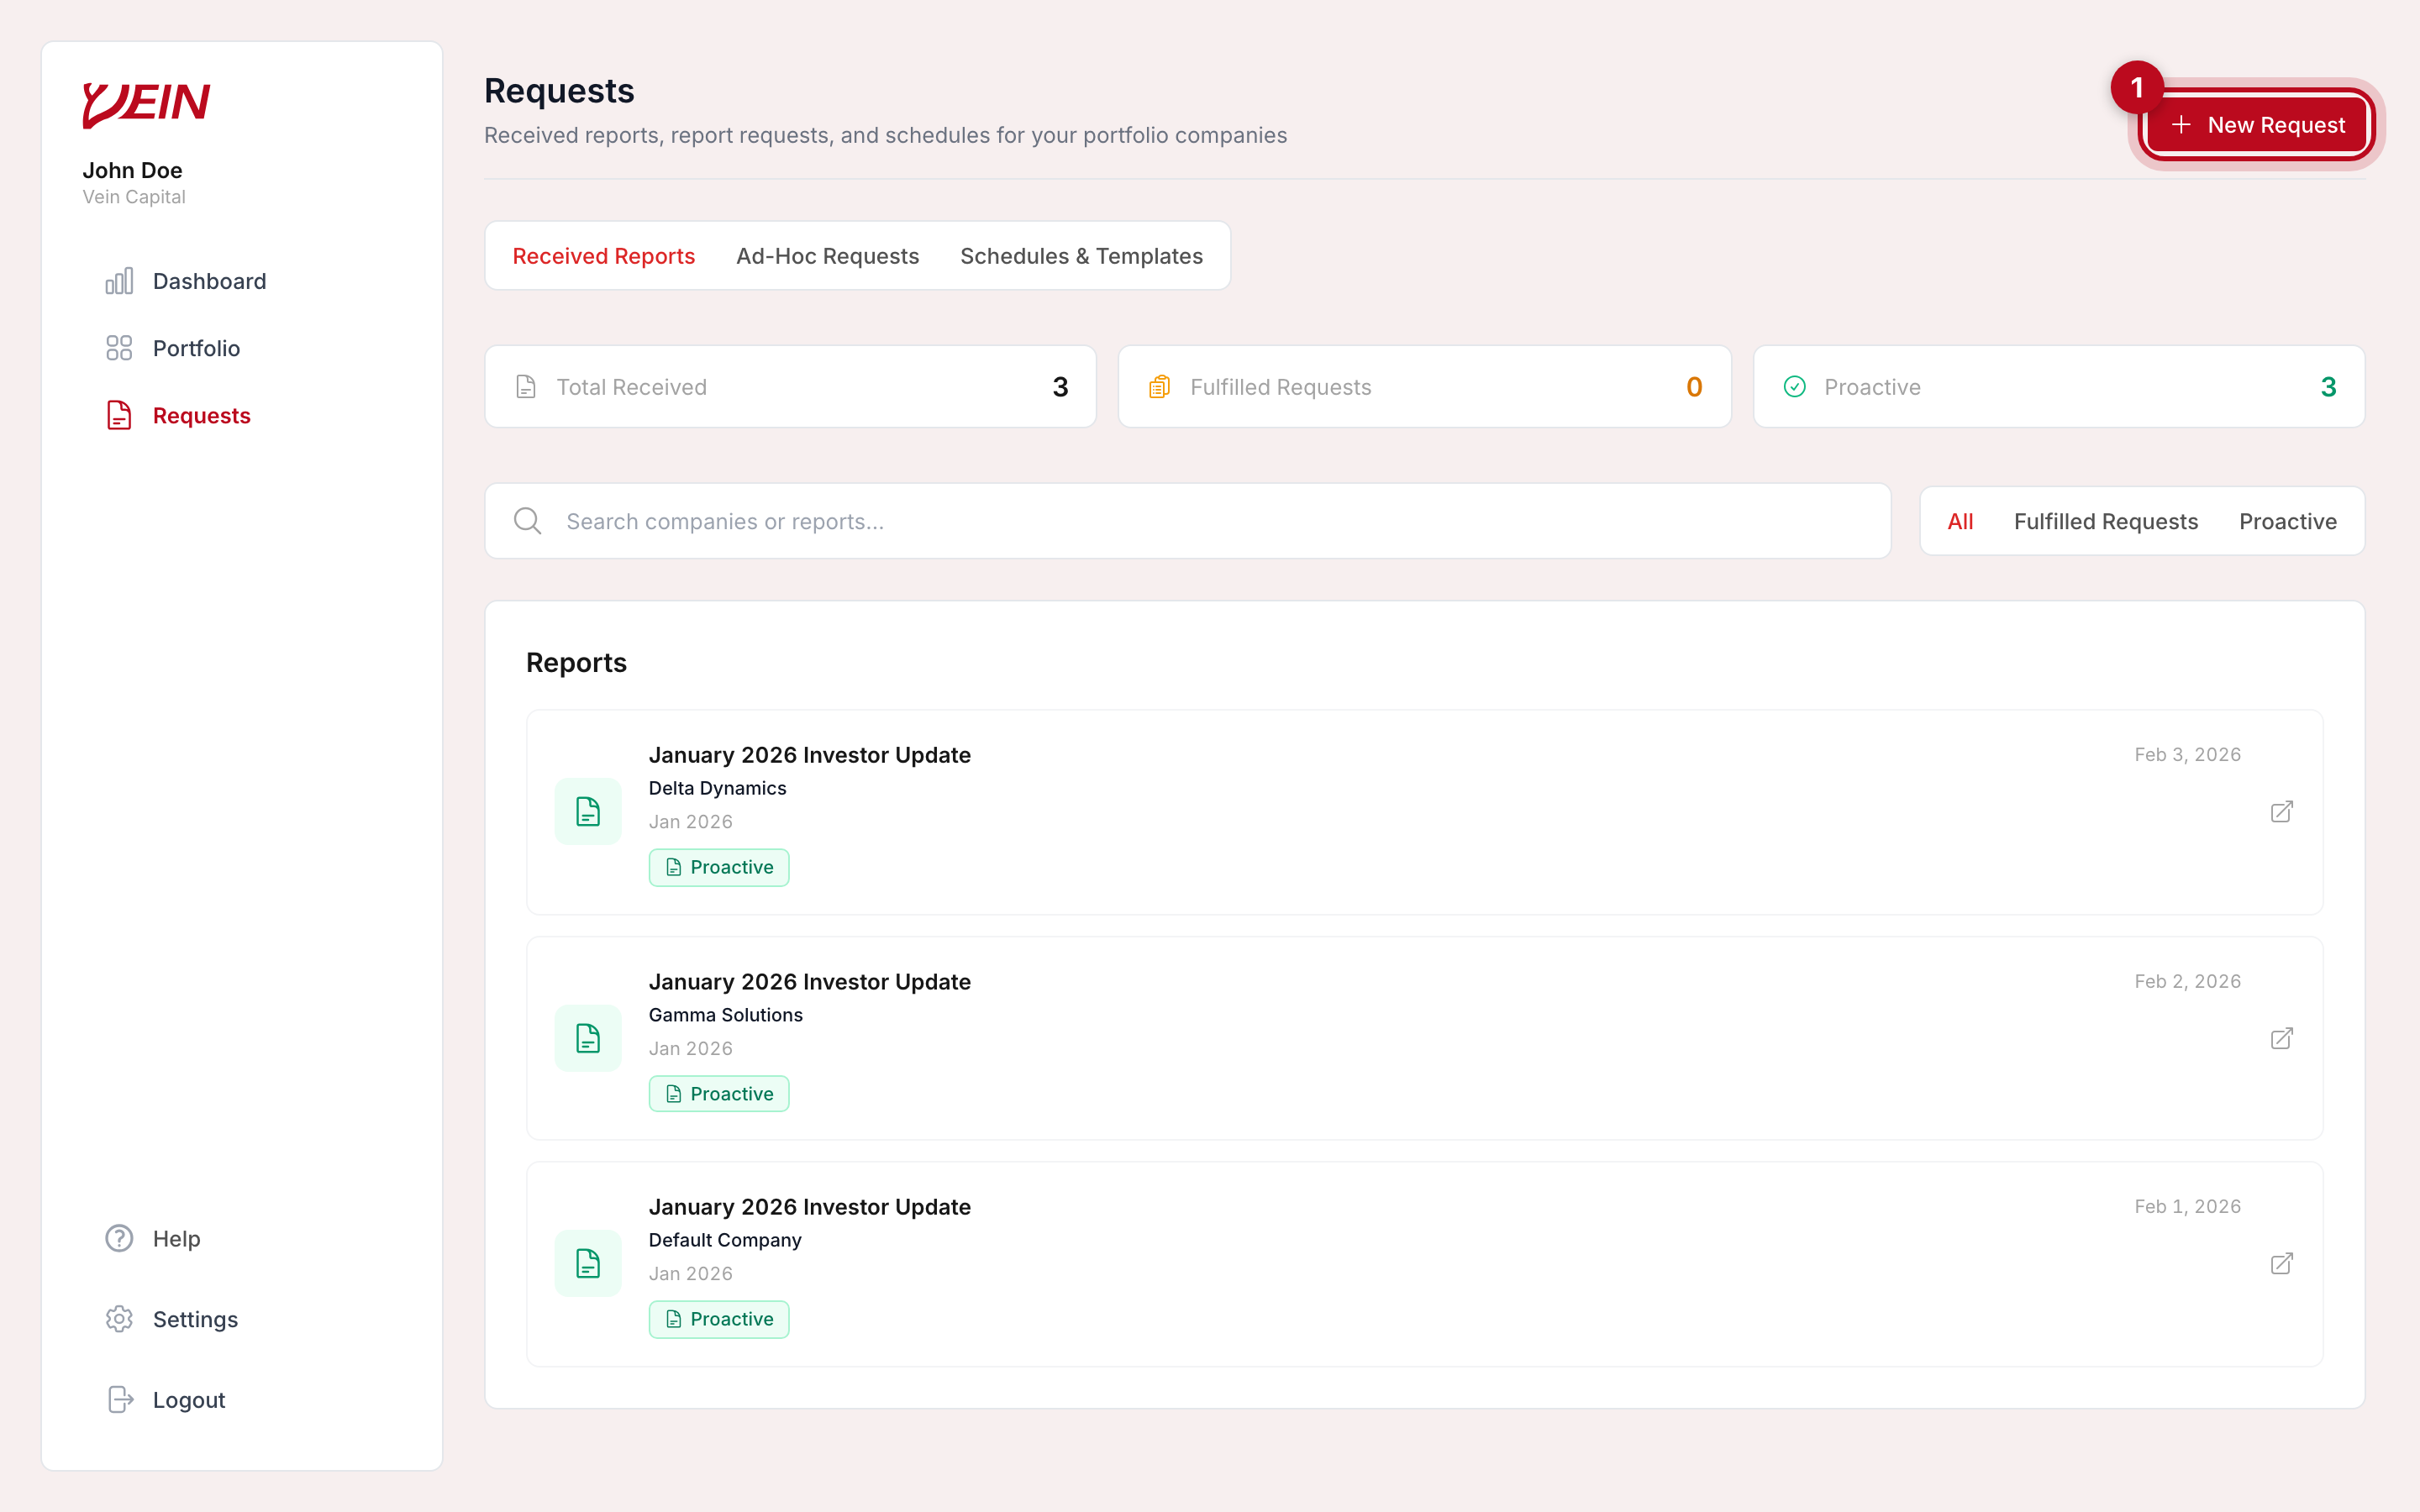Click the Total Received document icon

point(526,387)
